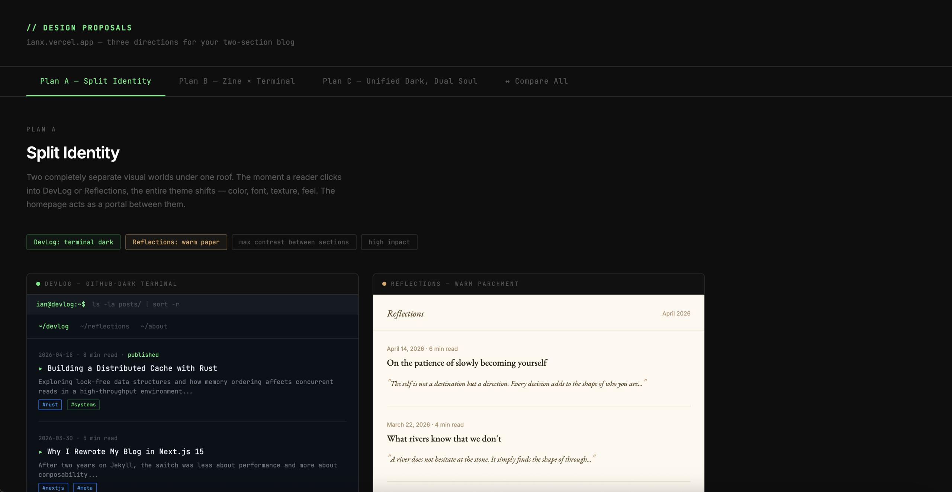Select Plan C Unified Dark tab
This screenshot has width=952, height=492.
pos(400,81)
